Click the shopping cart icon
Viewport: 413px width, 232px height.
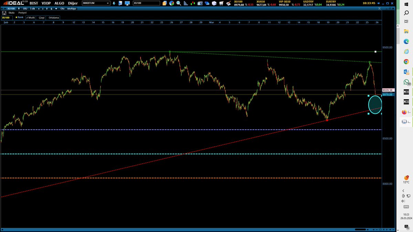point(221,3)
